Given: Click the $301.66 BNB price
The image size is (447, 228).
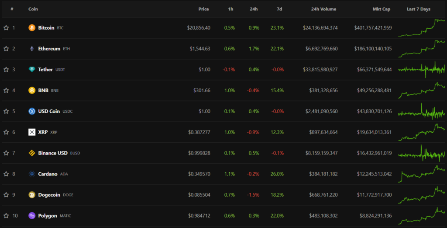Looking at the screenshot, I should point(202,91).
